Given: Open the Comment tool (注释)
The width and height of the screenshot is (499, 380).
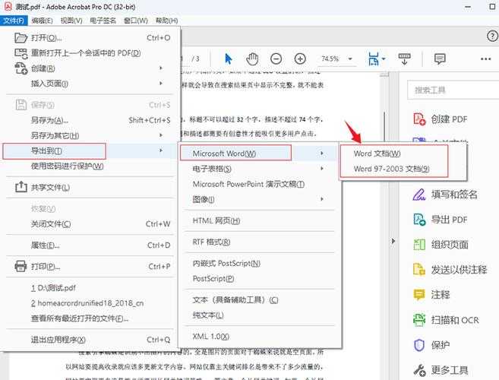Looking at the screenshot, I should coord(431,295).
